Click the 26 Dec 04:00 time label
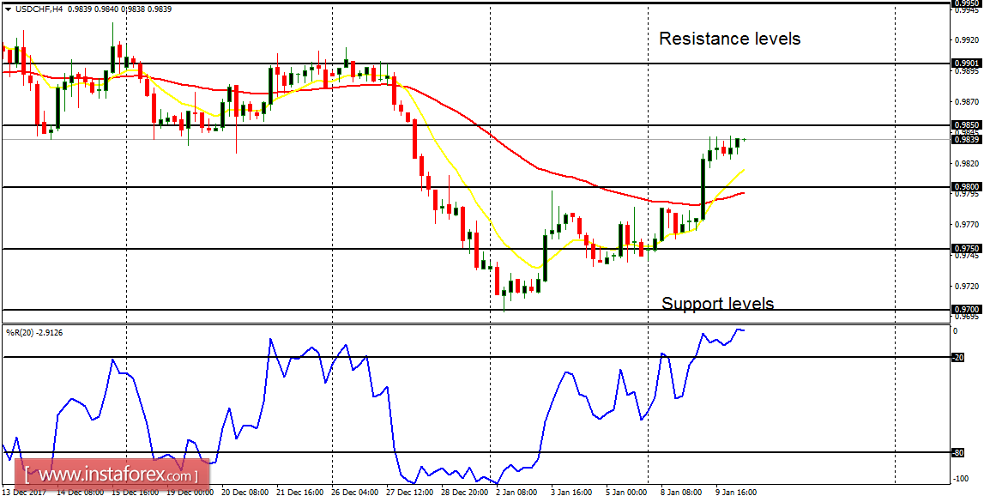The image size is (984, 502). click(356, 493)
